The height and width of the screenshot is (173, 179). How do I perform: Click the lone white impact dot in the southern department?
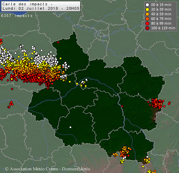(x=70, y=127)
